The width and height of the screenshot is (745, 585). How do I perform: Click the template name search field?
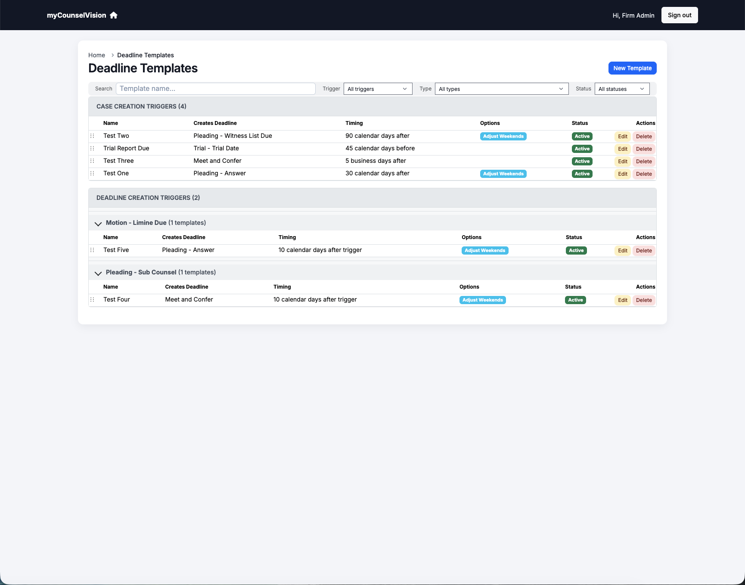tap(215, 89)
